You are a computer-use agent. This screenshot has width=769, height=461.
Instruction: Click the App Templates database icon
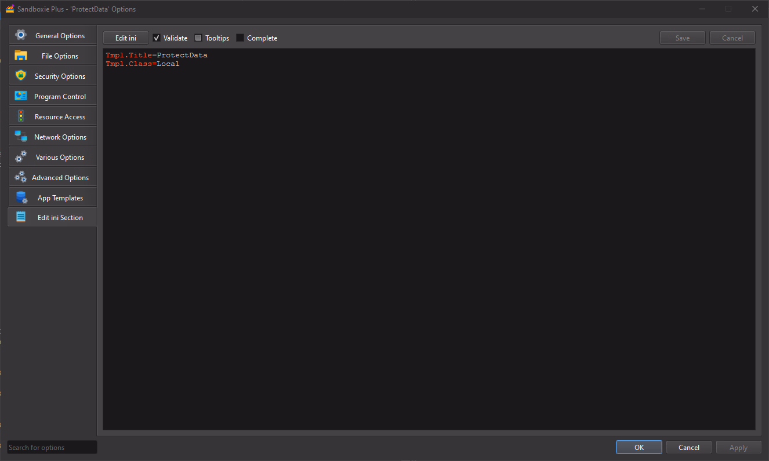pos(21,197)
